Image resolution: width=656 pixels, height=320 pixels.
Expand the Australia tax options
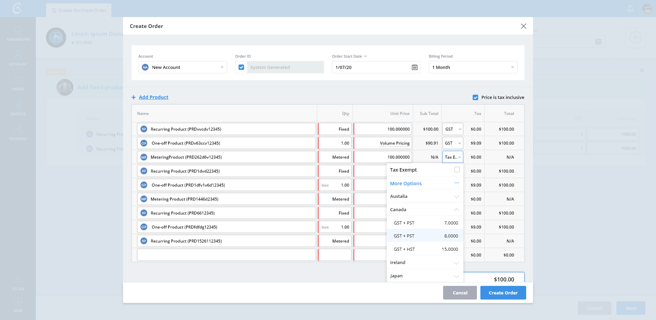click(425, 197)
